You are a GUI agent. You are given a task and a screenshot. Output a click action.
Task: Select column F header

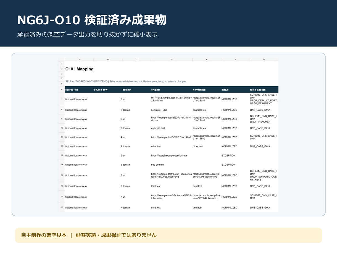pyautogui.click(x=235, y=59)
